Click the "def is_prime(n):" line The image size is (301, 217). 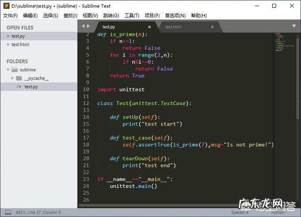(122, 34)
